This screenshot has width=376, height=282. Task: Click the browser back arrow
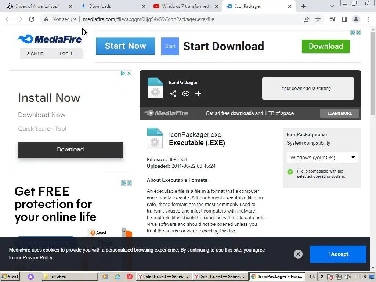click(x=8, y=19)
